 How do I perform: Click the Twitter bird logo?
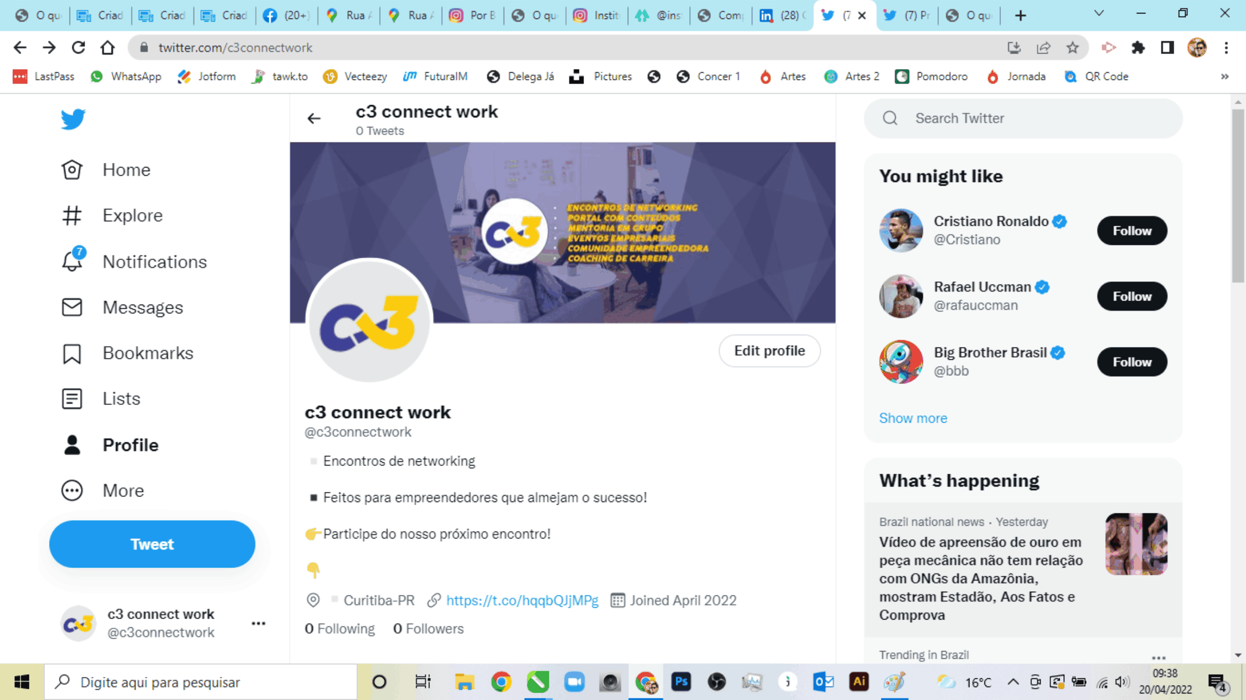pos(73,119)
